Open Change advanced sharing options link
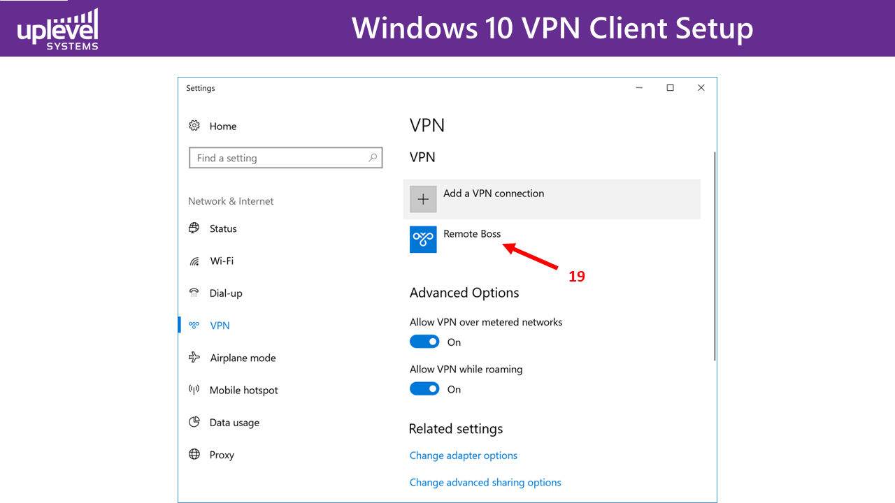895x503 pixels. pyautogui.click(x=485, y=483)
